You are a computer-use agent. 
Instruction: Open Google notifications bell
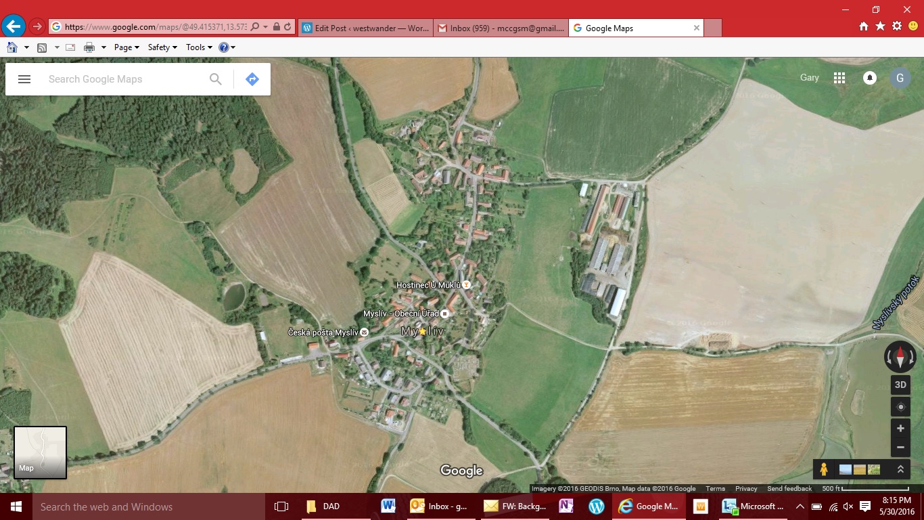coord(870,78)
